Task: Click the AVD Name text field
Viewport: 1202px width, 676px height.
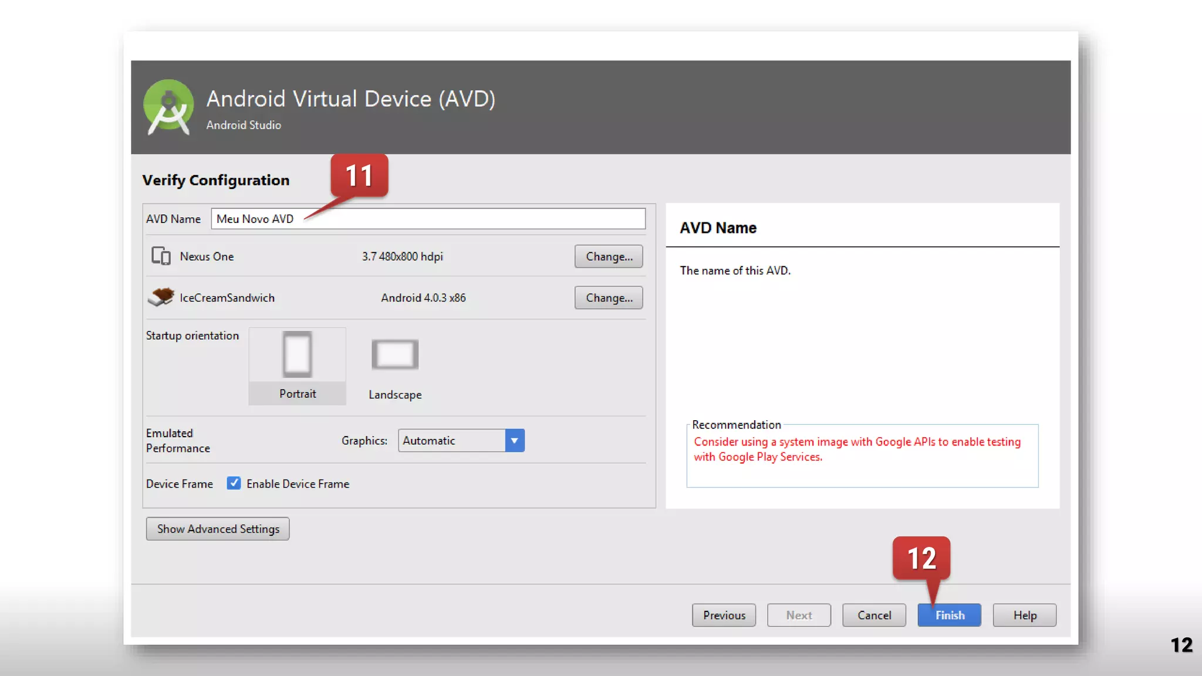Action: (x=428, y=219)
